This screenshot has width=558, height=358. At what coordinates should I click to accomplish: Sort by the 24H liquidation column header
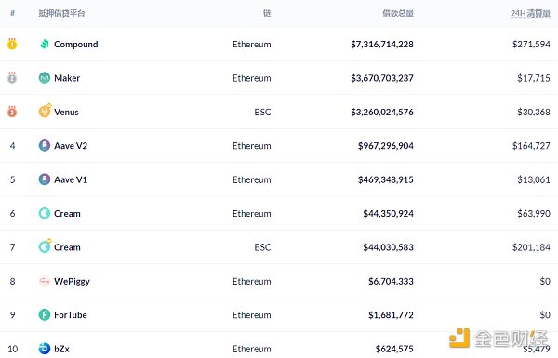530,14
